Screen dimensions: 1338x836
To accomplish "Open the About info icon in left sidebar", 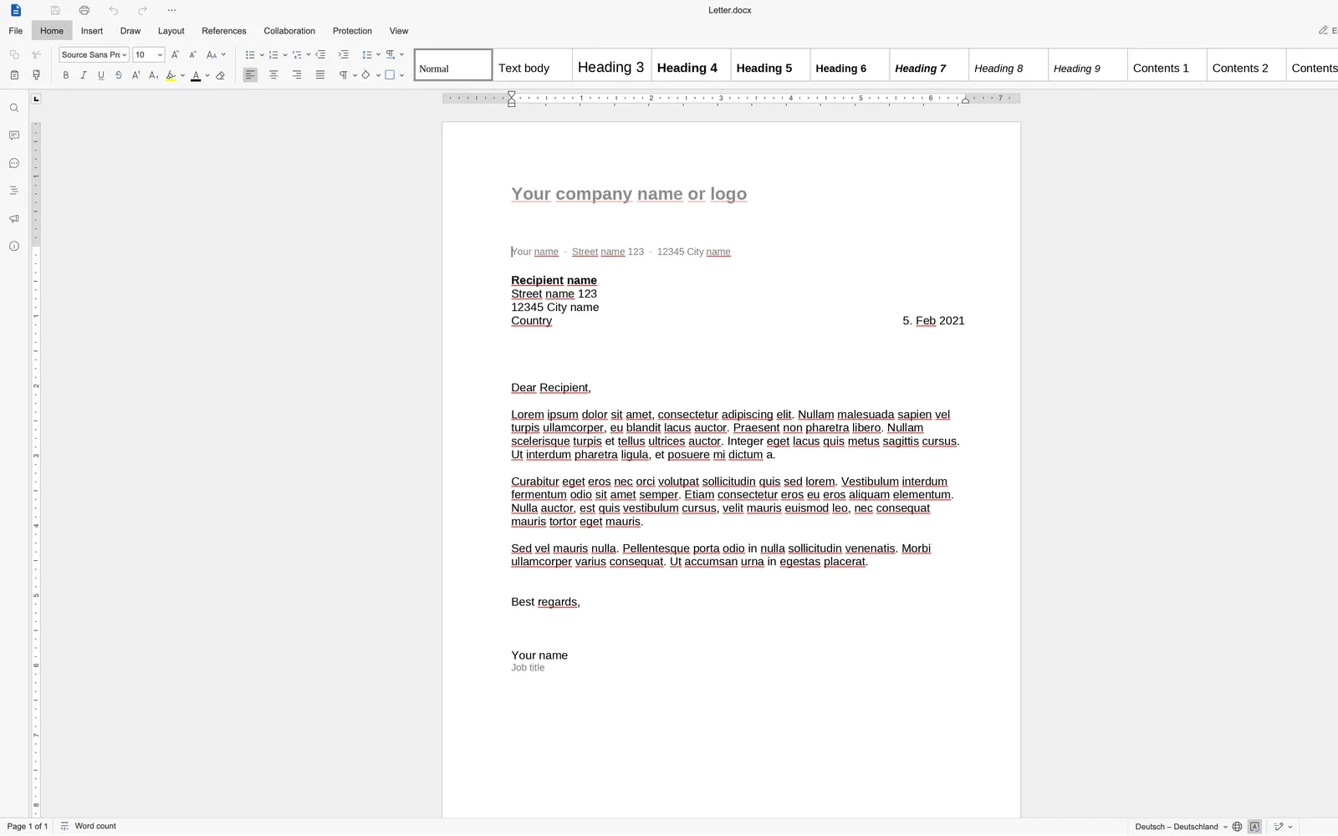I will 14,246.
